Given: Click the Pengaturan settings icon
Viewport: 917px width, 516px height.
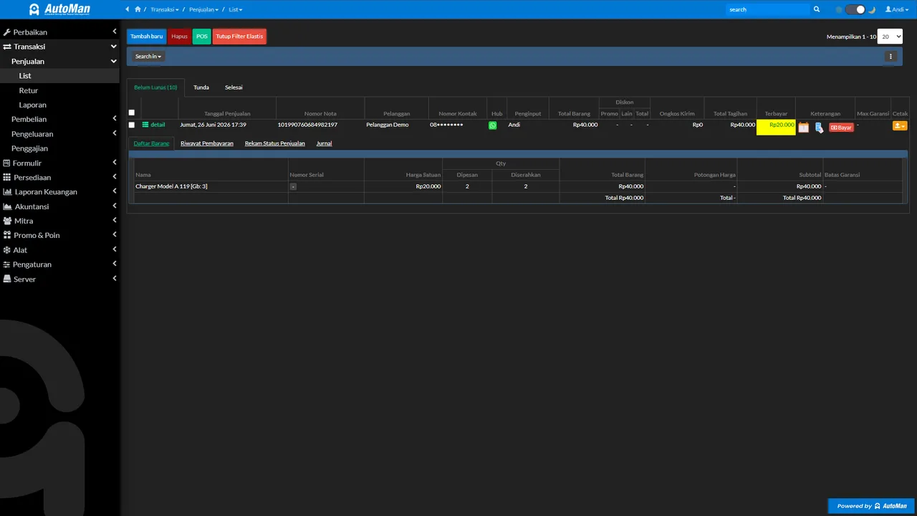Looking at the screenshot, I should 7,264.
